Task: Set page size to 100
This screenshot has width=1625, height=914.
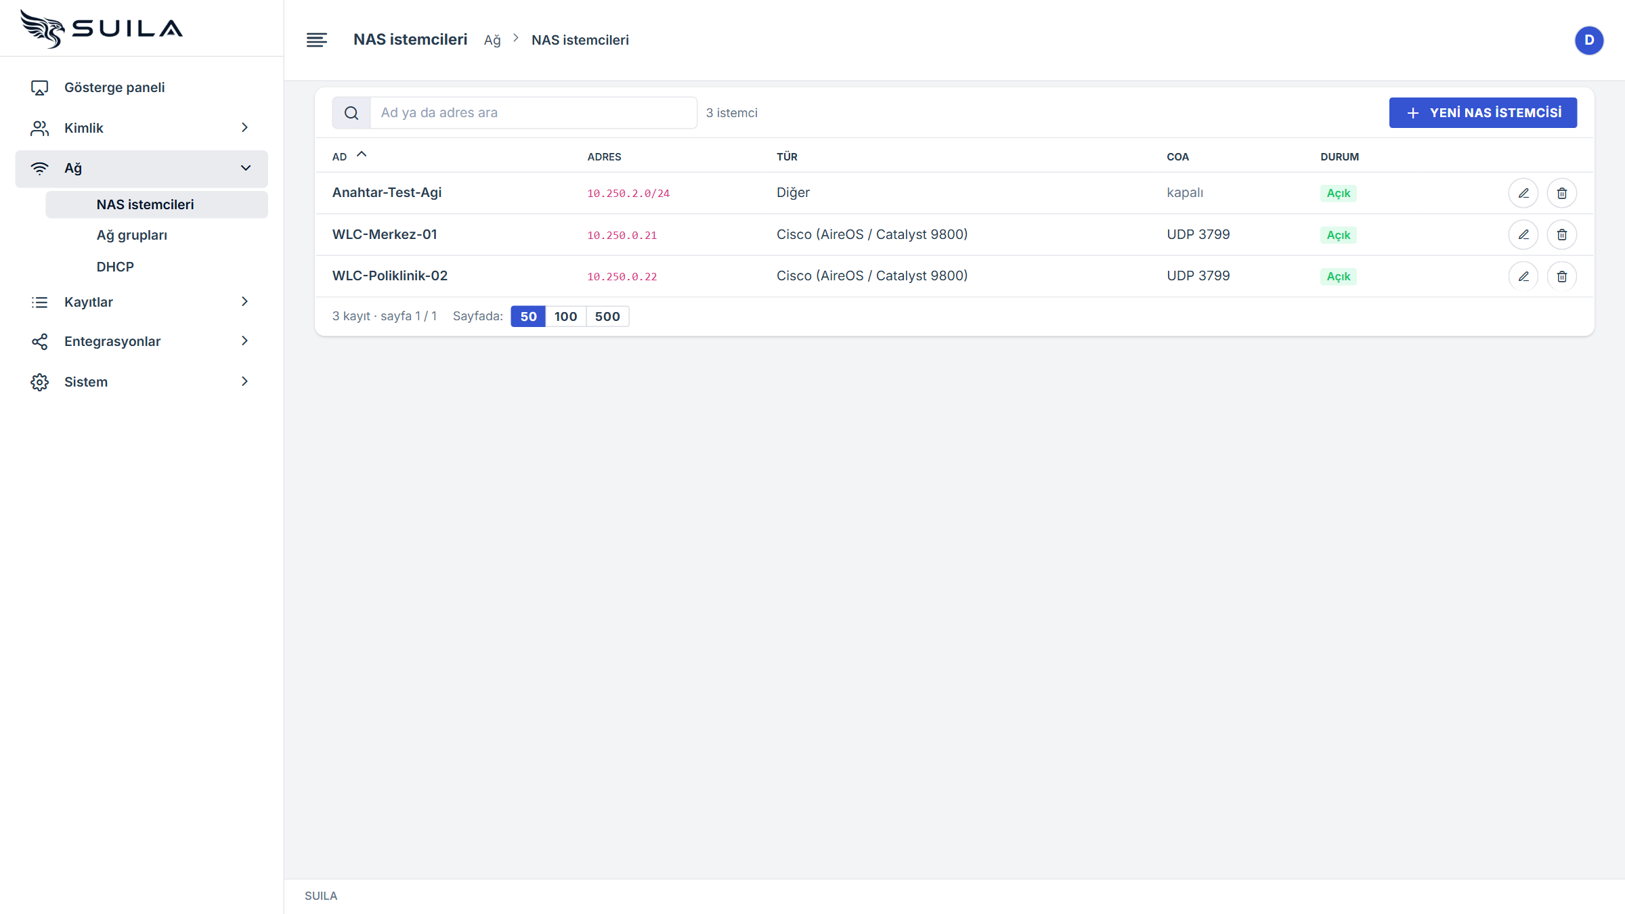Action: 565,316
